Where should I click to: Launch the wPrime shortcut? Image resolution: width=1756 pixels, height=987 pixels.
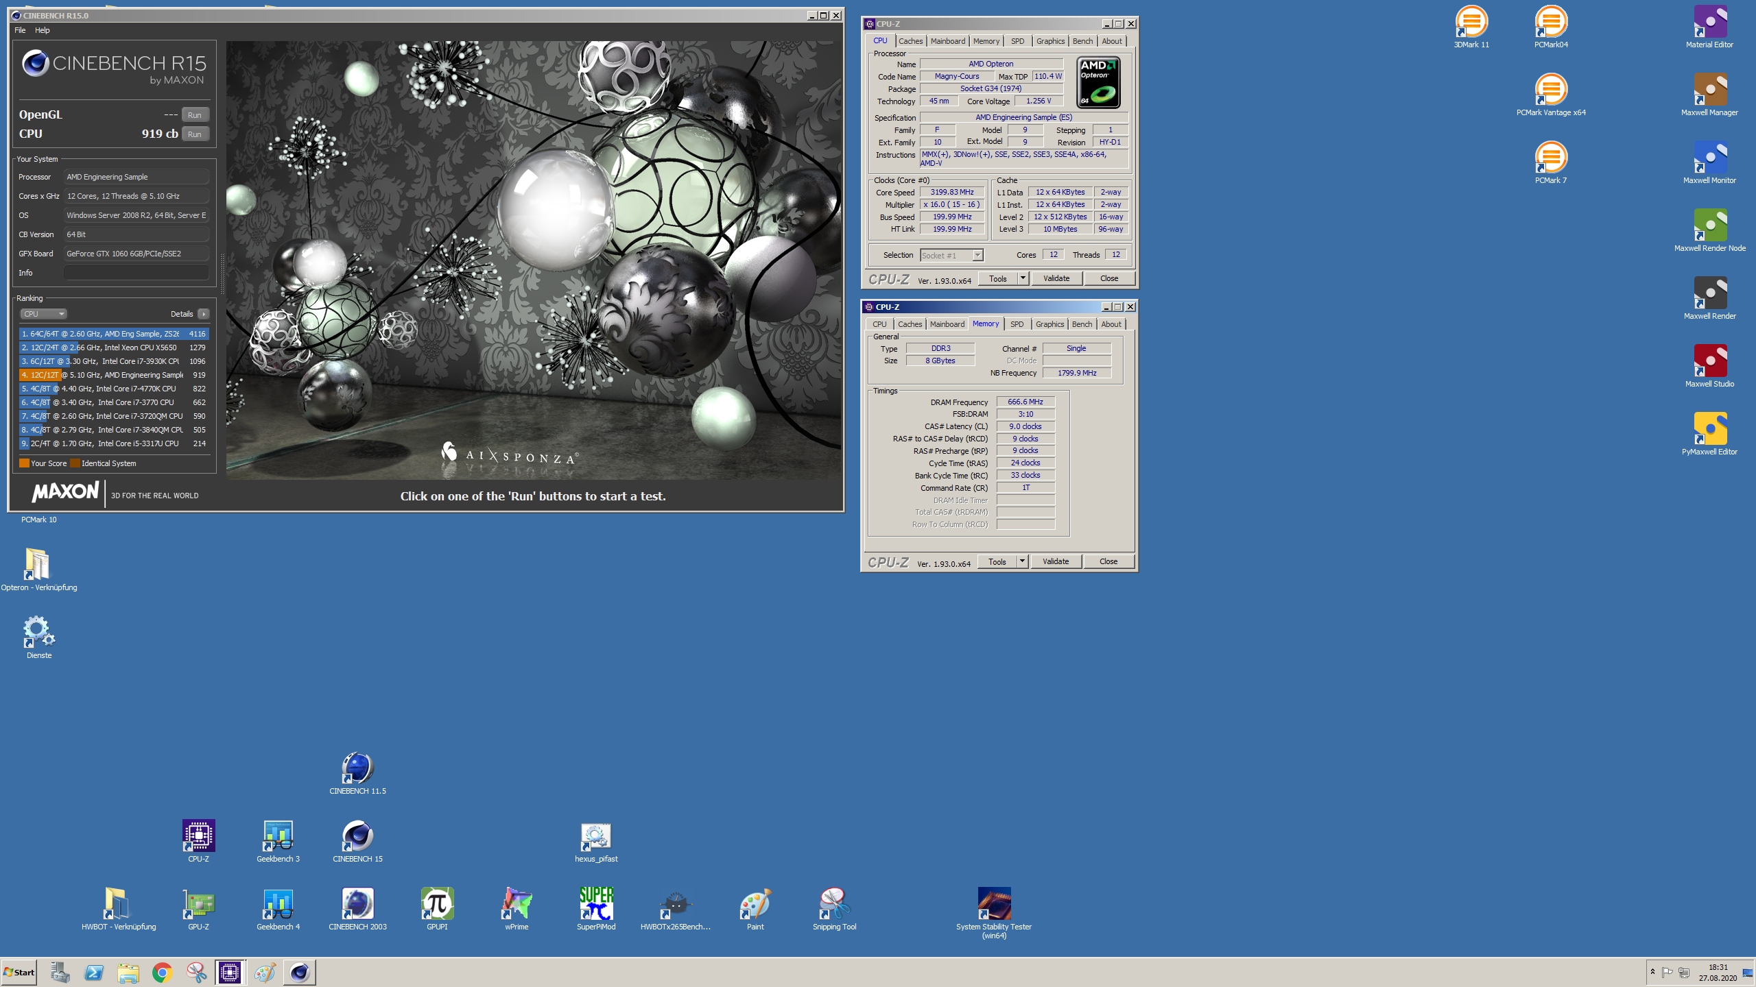[x=517, y=909]
